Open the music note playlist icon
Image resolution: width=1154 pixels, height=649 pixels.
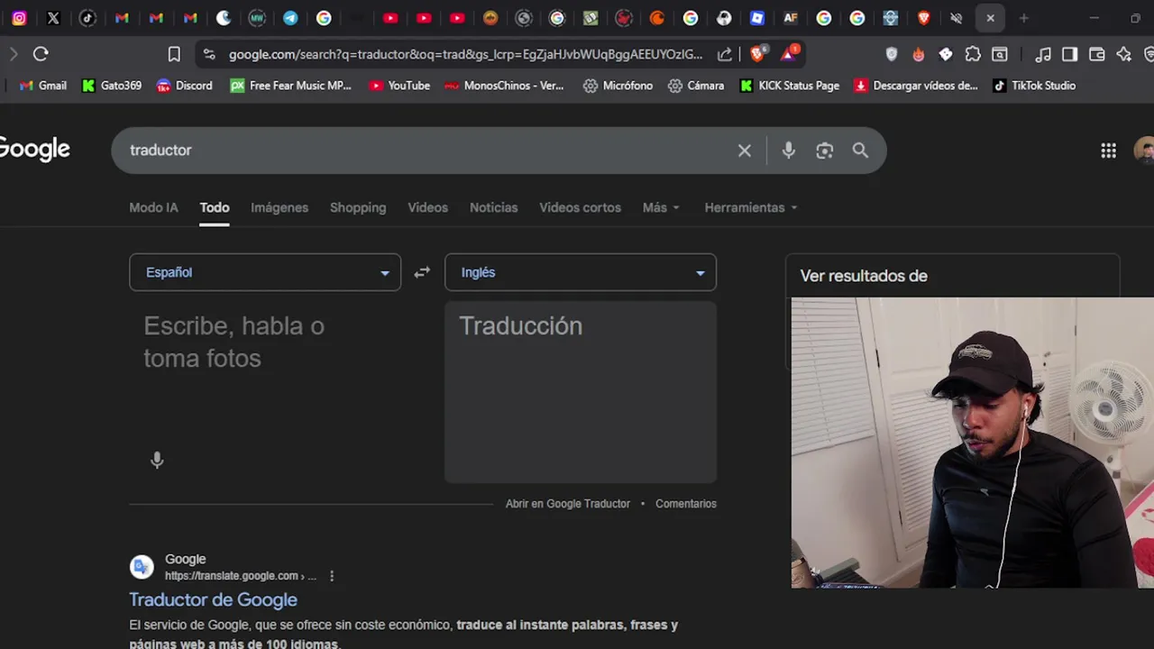coord(1043,54)
